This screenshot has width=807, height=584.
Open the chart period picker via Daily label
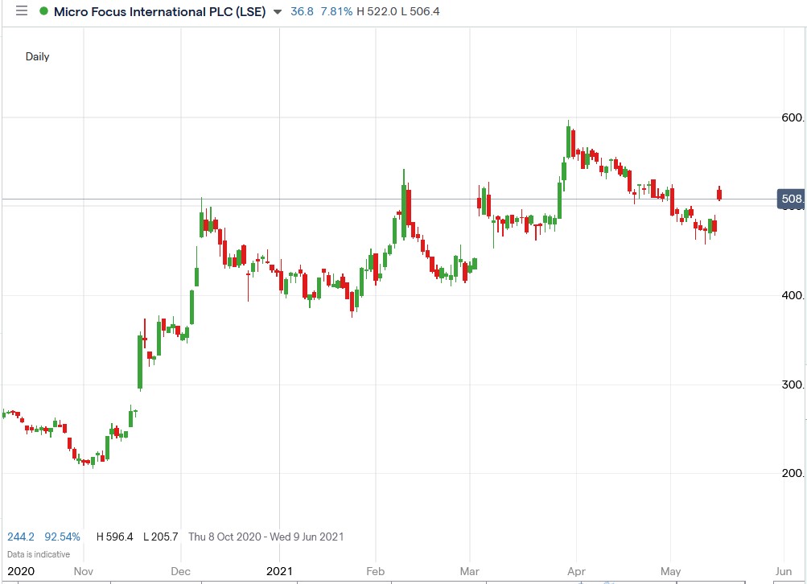[x=37, y=56]
